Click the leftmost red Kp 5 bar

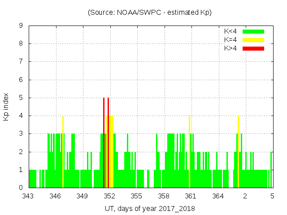pos(104,142)
